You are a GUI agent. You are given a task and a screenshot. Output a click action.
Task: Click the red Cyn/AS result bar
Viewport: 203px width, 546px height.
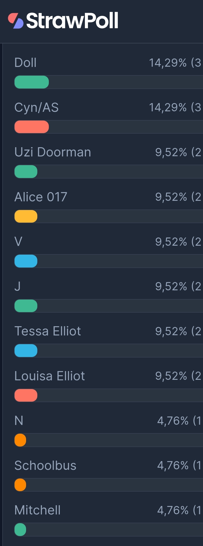tap(32, 127)
